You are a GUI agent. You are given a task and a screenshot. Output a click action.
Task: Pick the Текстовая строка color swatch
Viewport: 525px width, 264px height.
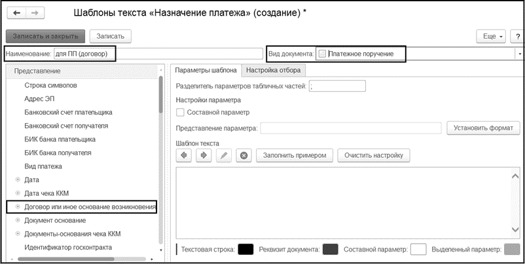pos(245,250)
